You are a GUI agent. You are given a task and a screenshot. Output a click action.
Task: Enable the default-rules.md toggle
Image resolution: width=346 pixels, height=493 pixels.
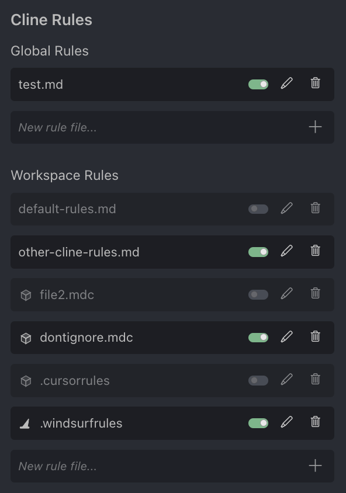258,209
